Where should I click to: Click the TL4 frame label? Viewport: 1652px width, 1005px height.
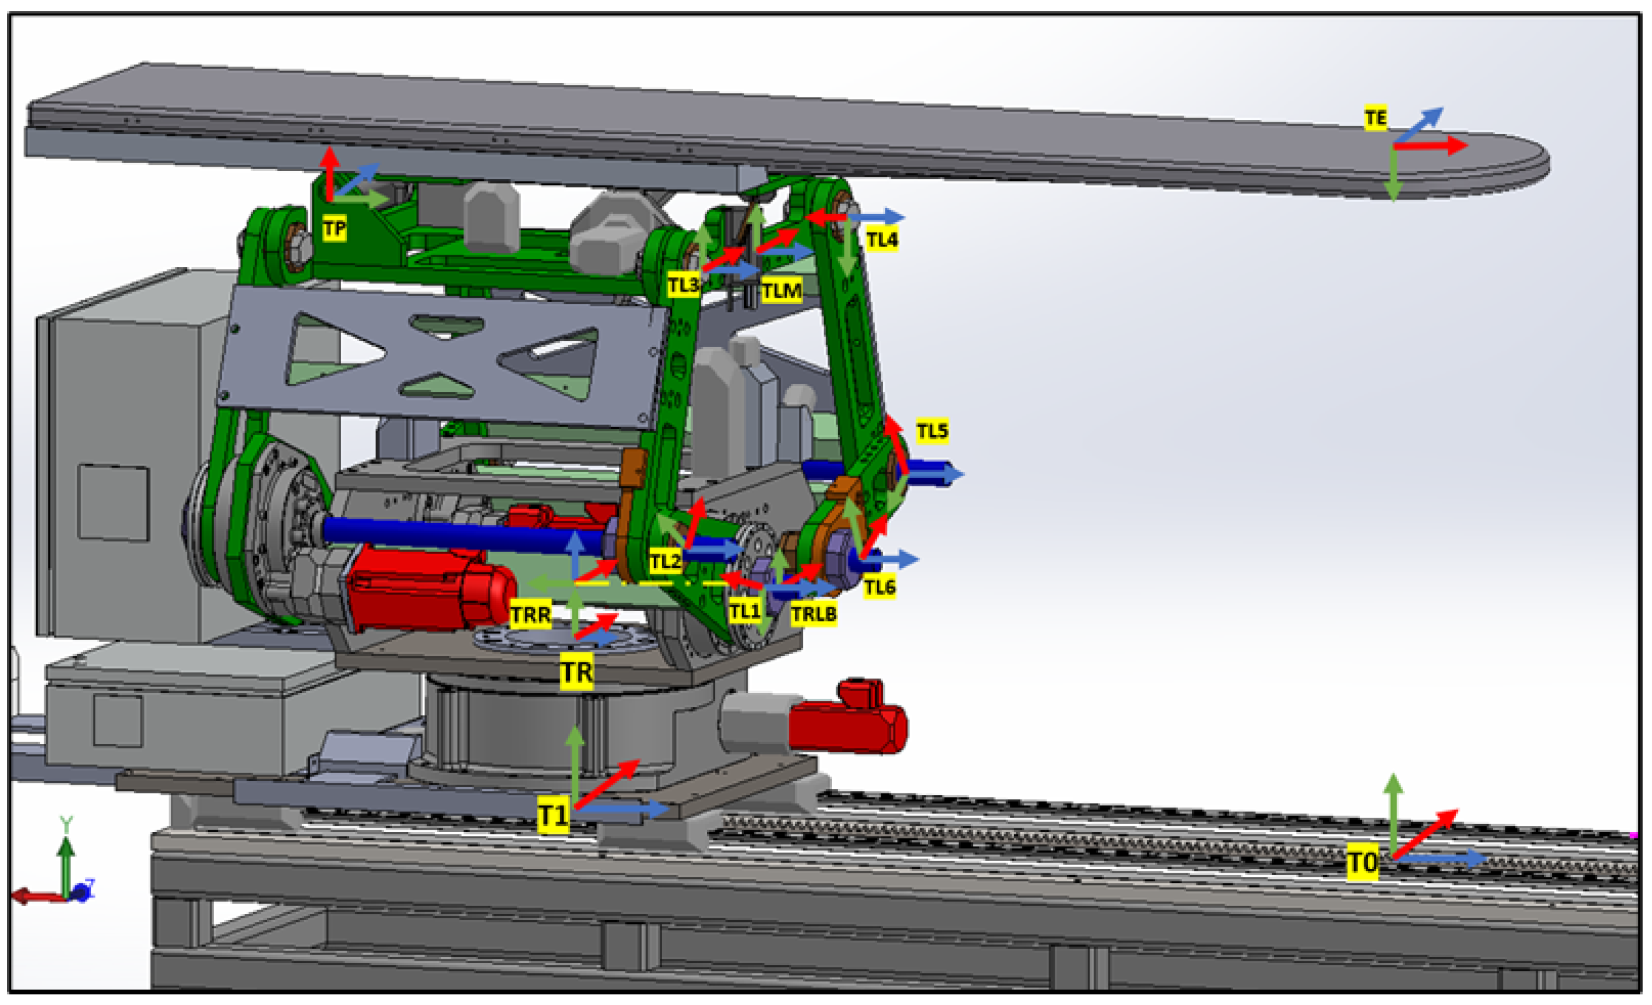coord(882,239)
